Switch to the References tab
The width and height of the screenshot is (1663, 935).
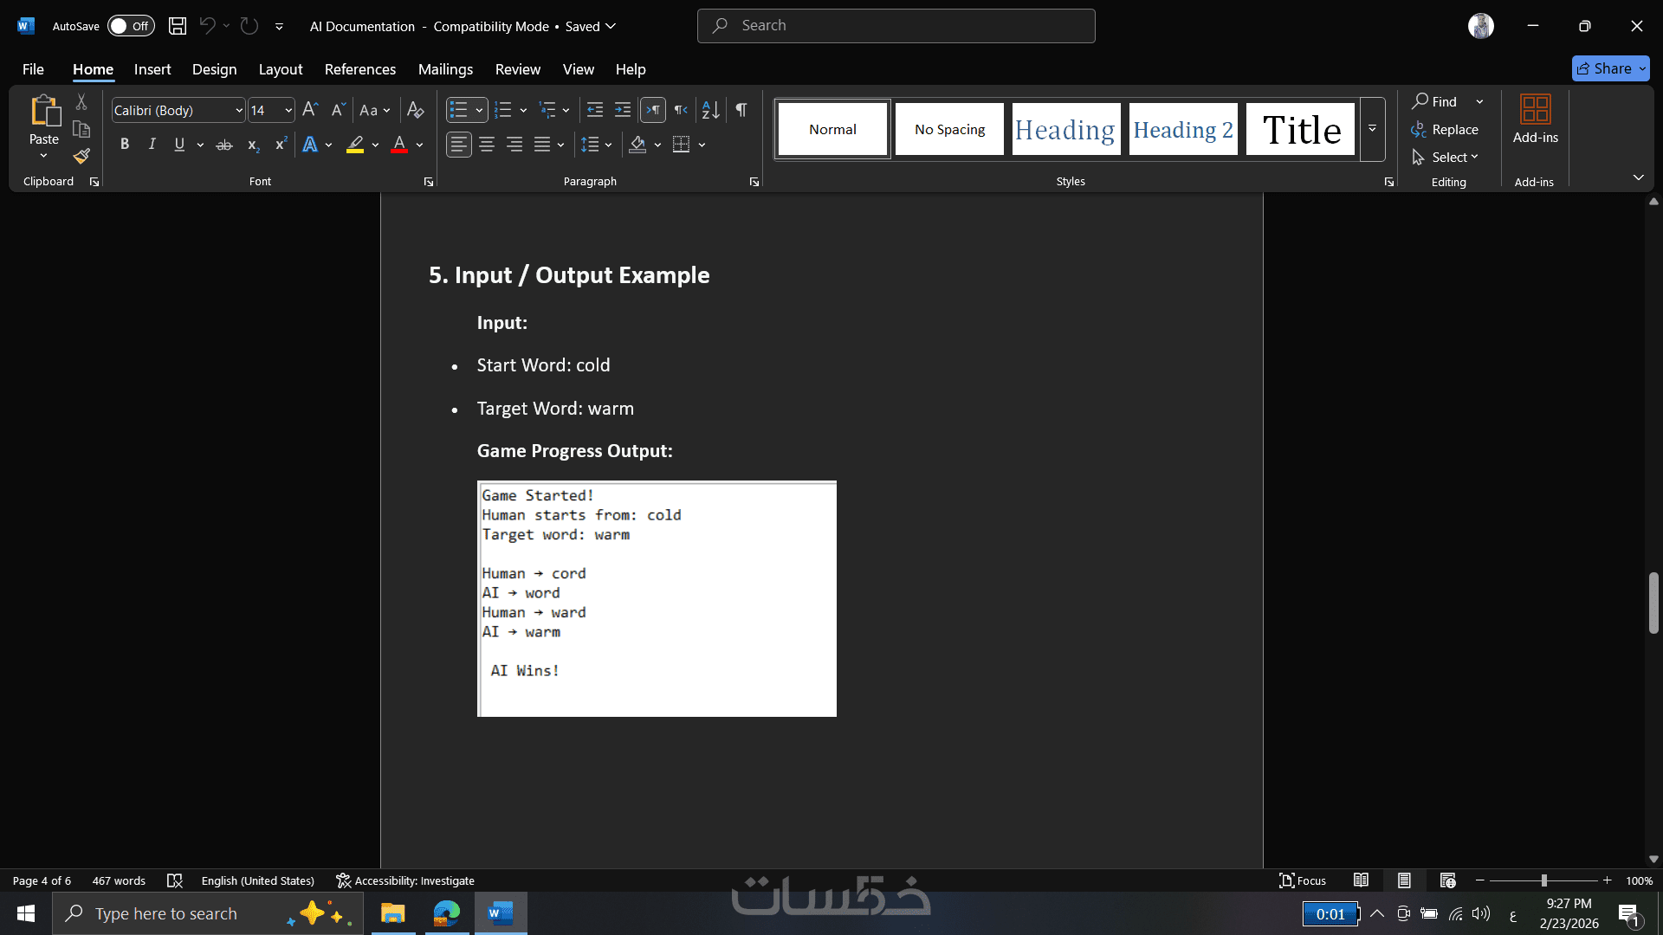pyautogui.click(x=359, y=69)
